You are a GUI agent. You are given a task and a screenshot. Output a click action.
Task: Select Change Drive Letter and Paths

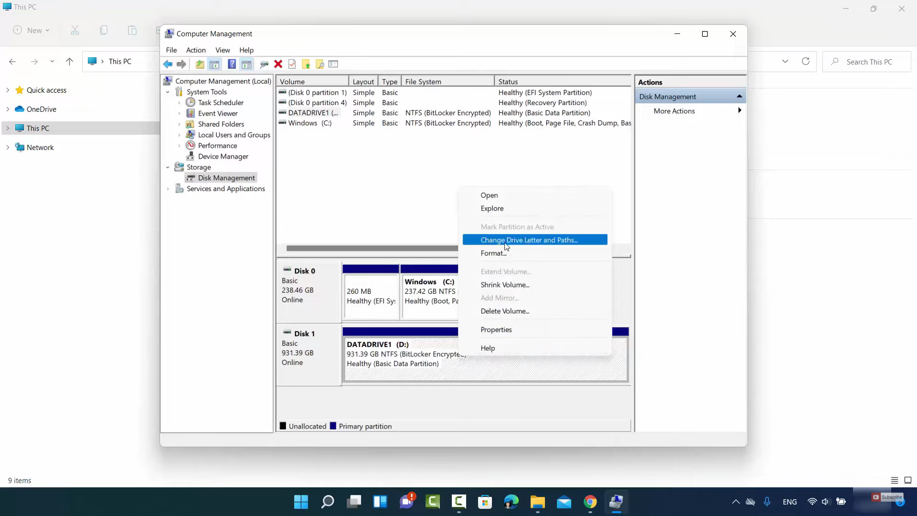[529, 240]
